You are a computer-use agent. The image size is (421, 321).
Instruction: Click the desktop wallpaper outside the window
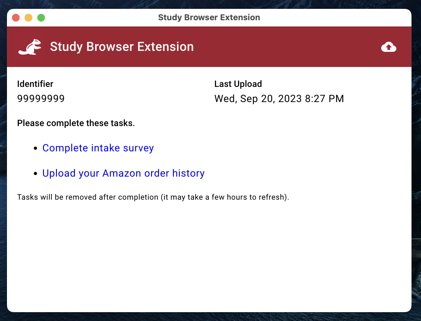[x=416, y=158]
